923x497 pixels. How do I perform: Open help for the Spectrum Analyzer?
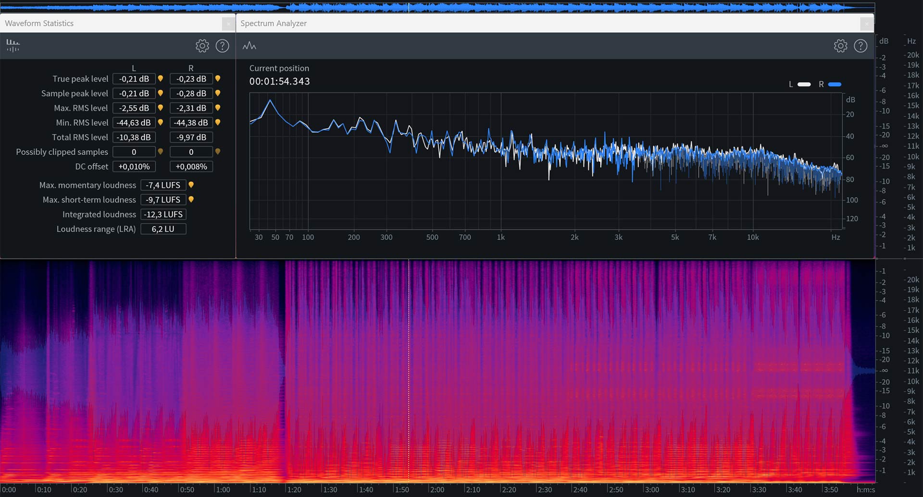coord(860,46)
